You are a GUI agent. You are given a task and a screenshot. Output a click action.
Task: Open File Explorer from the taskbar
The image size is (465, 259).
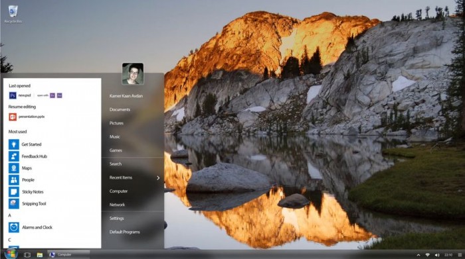[39, 254]
